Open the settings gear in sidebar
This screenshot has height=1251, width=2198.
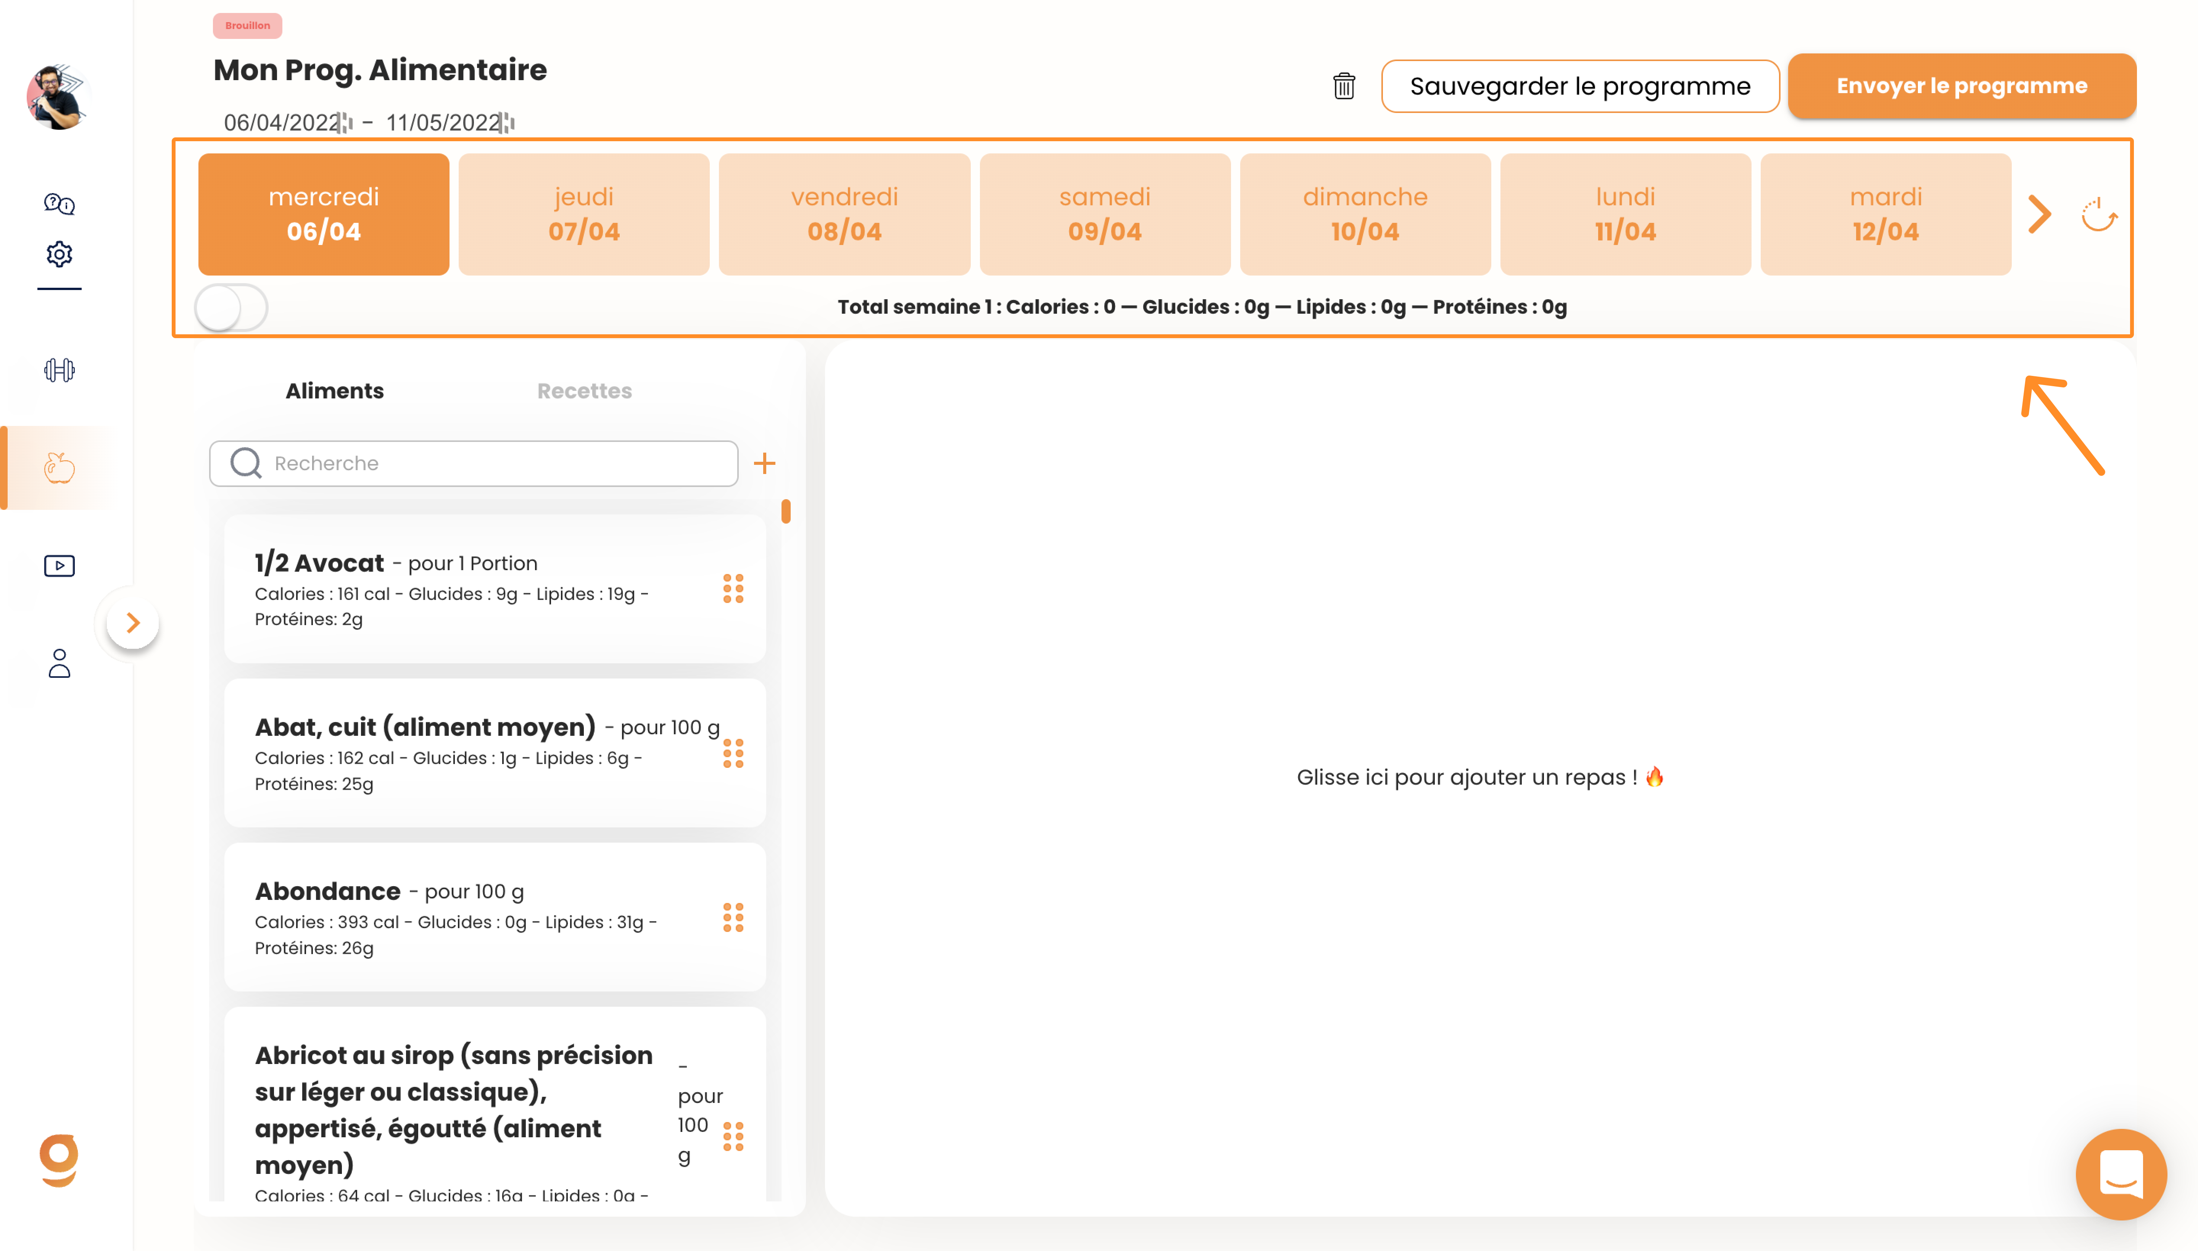[x=59, y=254]
